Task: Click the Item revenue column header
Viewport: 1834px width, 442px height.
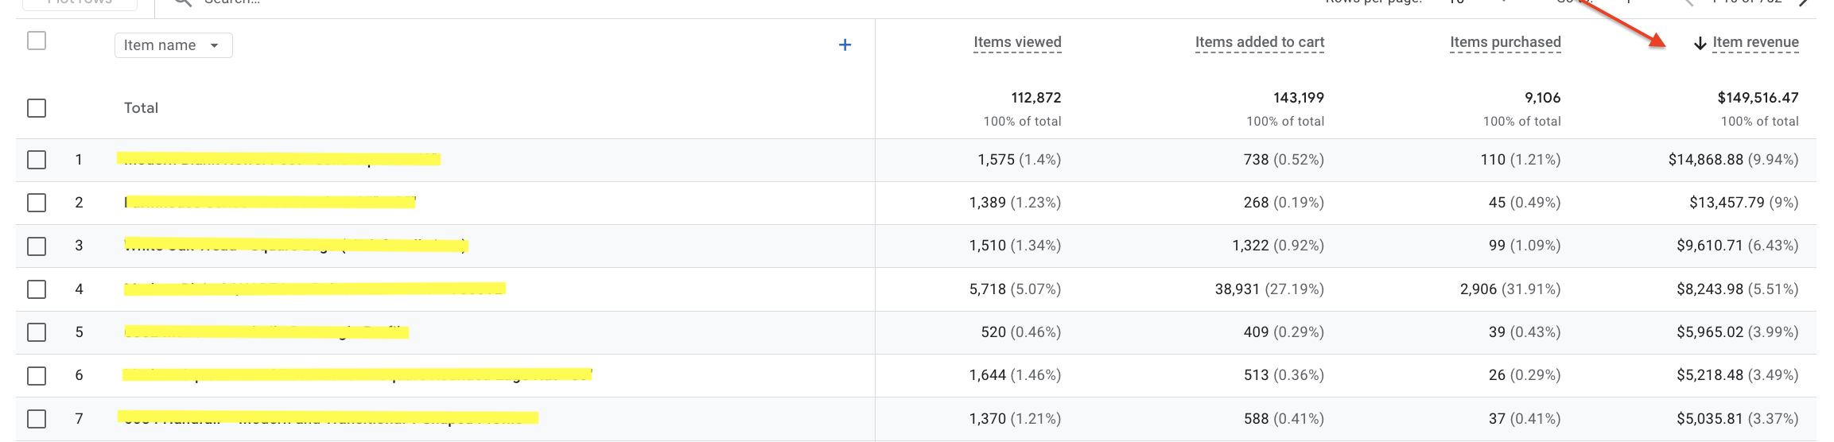Action: pyautogui.click(x=1755, y=42)
